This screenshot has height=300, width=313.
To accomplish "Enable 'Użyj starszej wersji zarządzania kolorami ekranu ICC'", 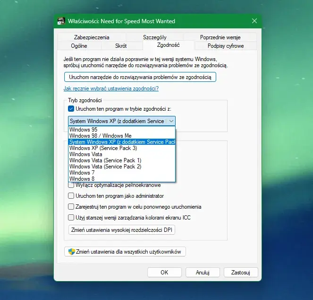I will pyautogui.click(x=71, y=217).
